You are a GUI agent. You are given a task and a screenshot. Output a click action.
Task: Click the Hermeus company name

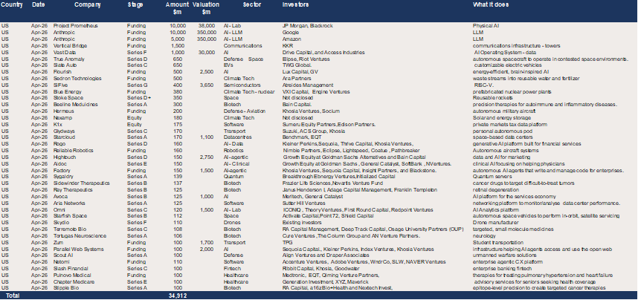(x=62, y=111)
